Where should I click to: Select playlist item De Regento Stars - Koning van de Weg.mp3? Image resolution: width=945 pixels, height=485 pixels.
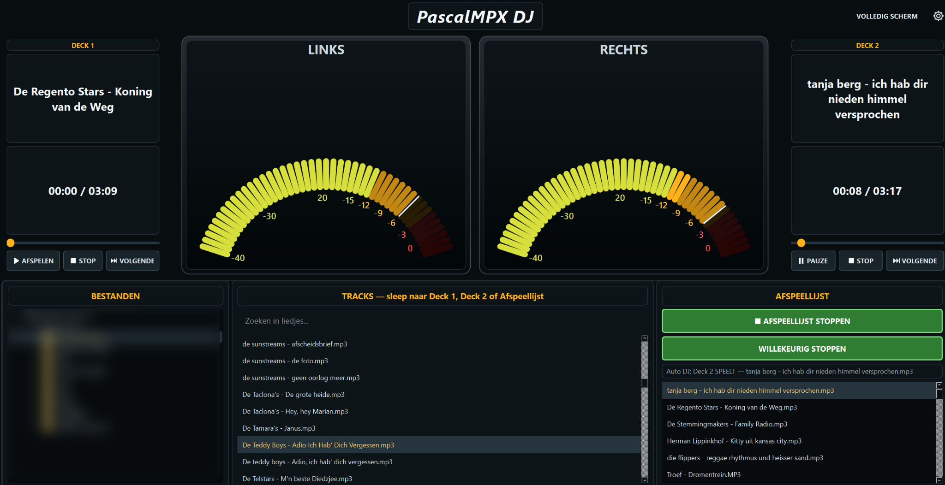798,408
